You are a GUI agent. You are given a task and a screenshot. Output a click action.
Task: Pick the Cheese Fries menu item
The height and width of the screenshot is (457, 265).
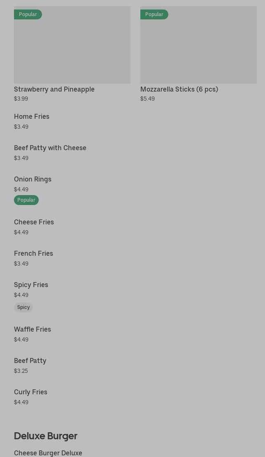point(34,222)
